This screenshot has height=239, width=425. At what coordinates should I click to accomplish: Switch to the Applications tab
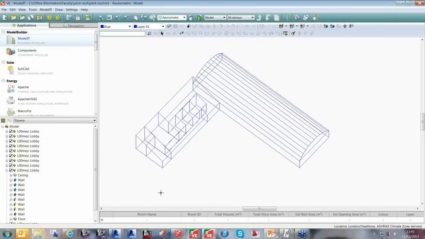[x=25, y=25]
